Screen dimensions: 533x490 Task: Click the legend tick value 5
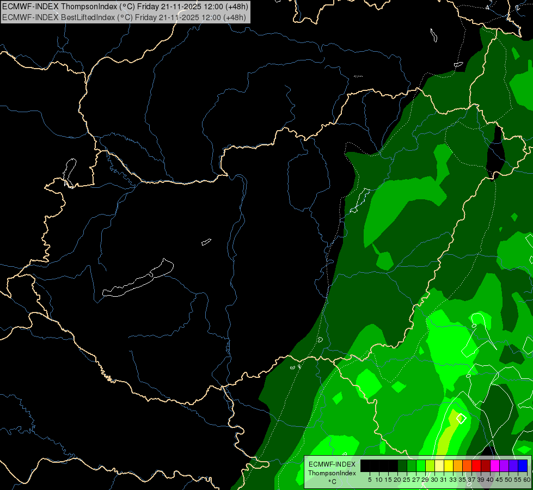370,480
